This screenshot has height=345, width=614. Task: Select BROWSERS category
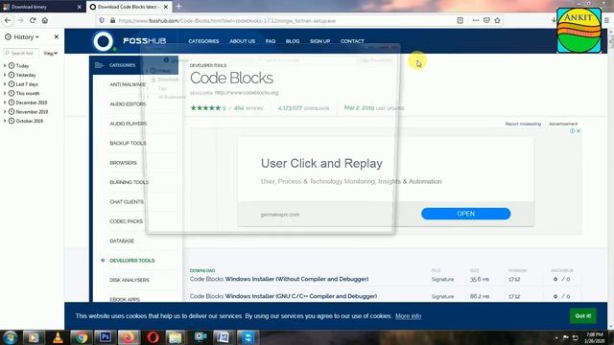123,163
